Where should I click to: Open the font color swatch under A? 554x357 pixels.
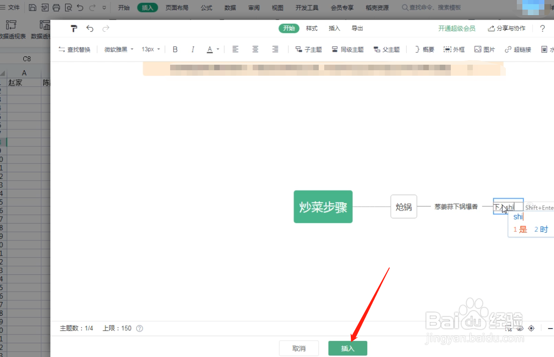[x=210, y=49]
